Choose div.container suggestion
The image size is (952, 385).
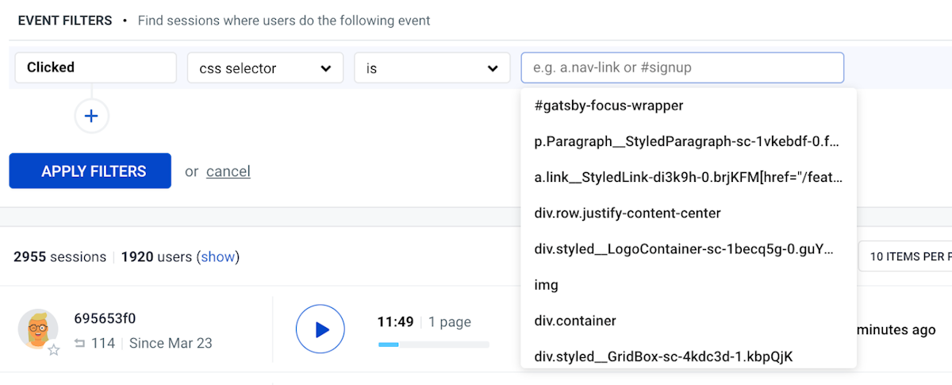point(689,321)
